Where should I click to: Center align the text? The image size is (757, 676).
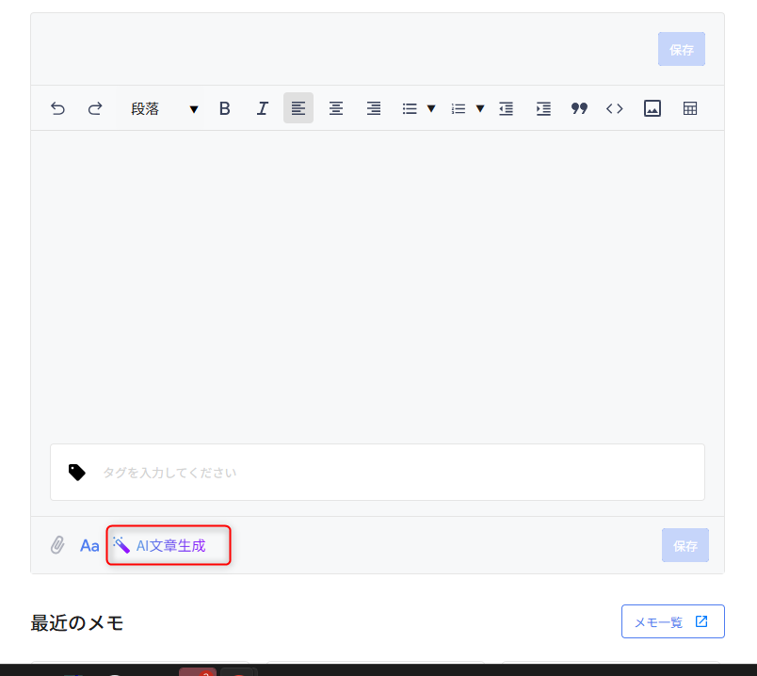tap(336, 108)
